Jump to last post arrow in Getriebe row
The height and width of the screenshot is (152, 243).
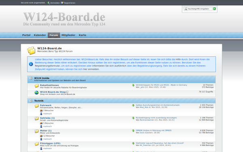[x=133, y=118]
